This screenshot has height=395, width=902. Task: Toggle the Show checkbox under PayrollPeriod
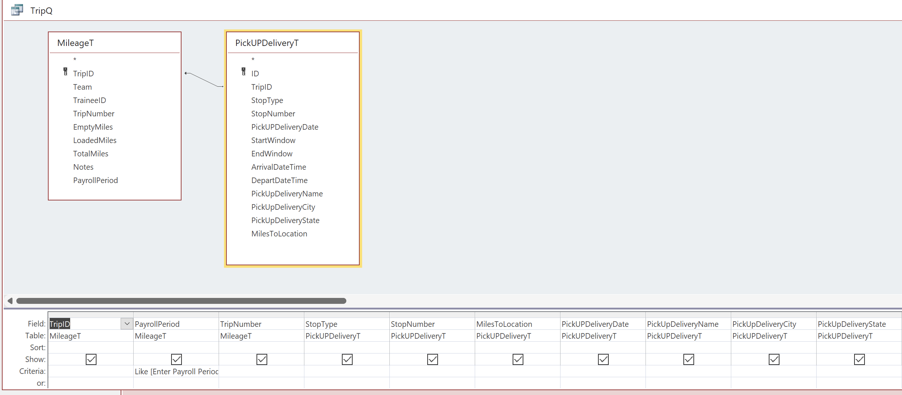click(176, 359)
